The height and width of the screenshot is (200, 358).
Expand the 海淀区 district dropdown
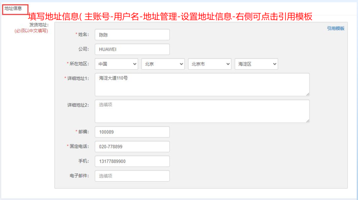[x=256, y=64]
